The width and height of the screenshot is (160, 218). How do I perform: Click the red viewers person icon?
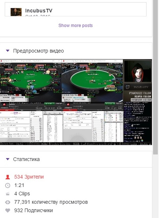point(8,177)
